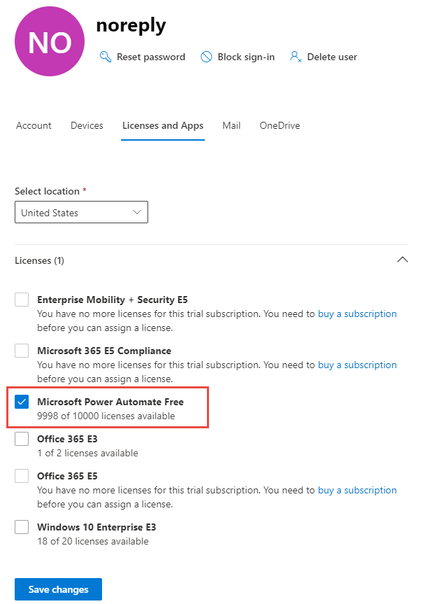Switch to the Account tab
This screenshot has height=604, width=425.
[x=34, y=126]
